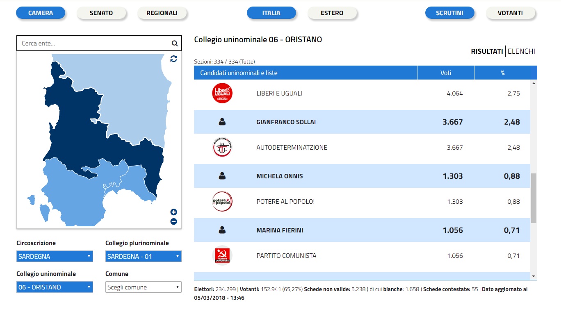This screenshot has width=561, height=321.
Task: Expand the Scegli comune dropdown
Action: [143, 287]
